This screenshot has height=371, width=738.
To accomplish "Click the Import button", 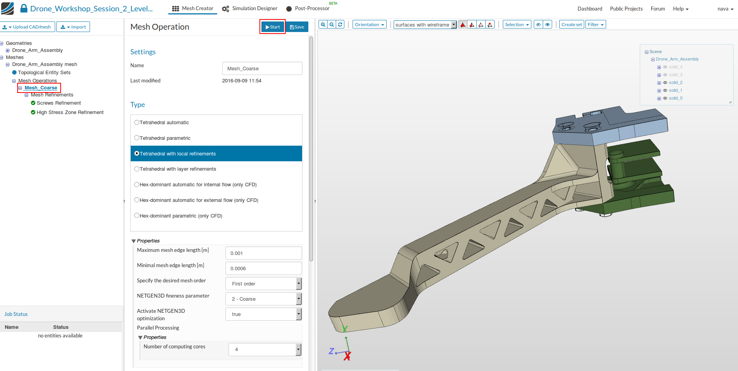I will coord(73,27).
